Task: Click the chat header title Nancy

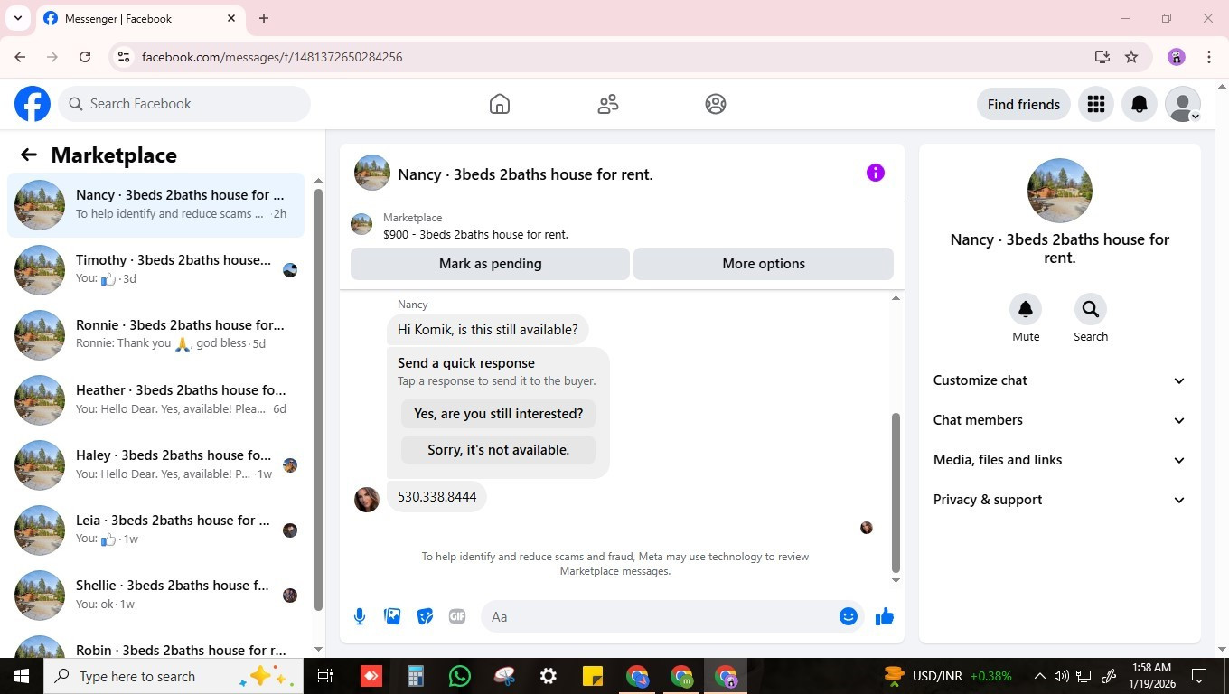Action: pyautogui.click(x=525, y=174)
